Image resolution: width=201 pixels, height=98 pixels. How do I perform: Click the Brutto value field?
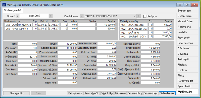click(68, 44)
